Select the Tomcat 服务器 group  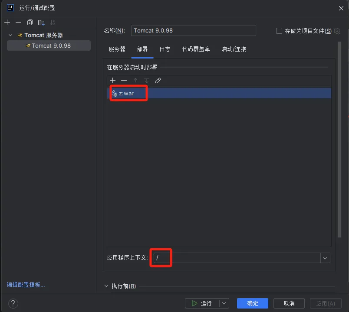coord(43,35)
